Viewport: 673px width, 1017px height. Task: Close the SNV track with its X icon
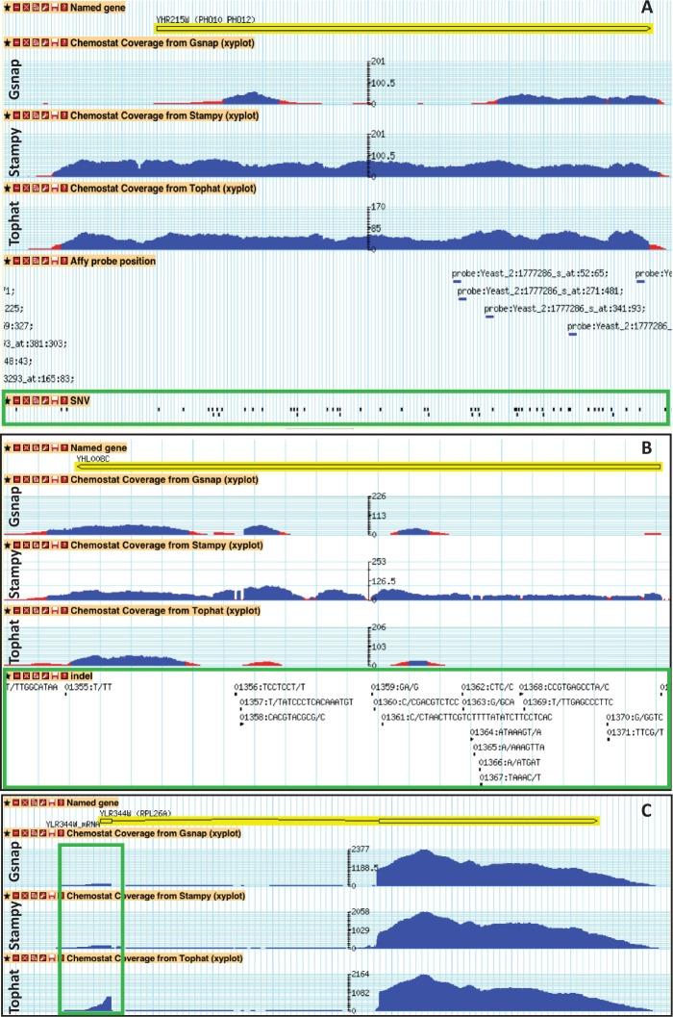pos(28,399)
